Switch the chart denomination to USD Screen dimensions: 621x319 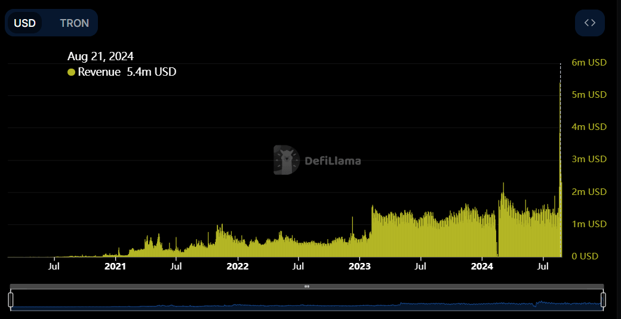pos(24,23)
